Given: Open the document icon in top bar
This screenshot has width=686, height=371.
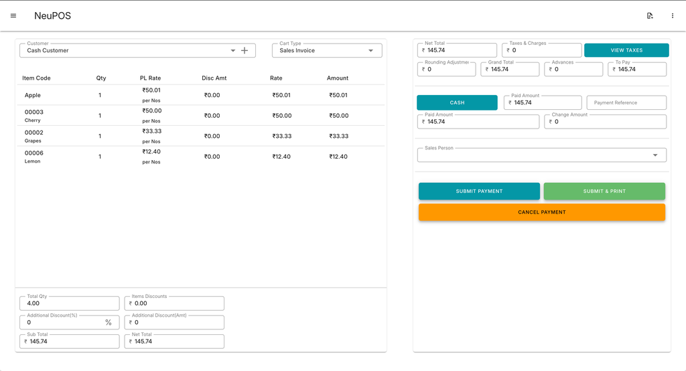Looking at the screenshot, I should [650, 16].
